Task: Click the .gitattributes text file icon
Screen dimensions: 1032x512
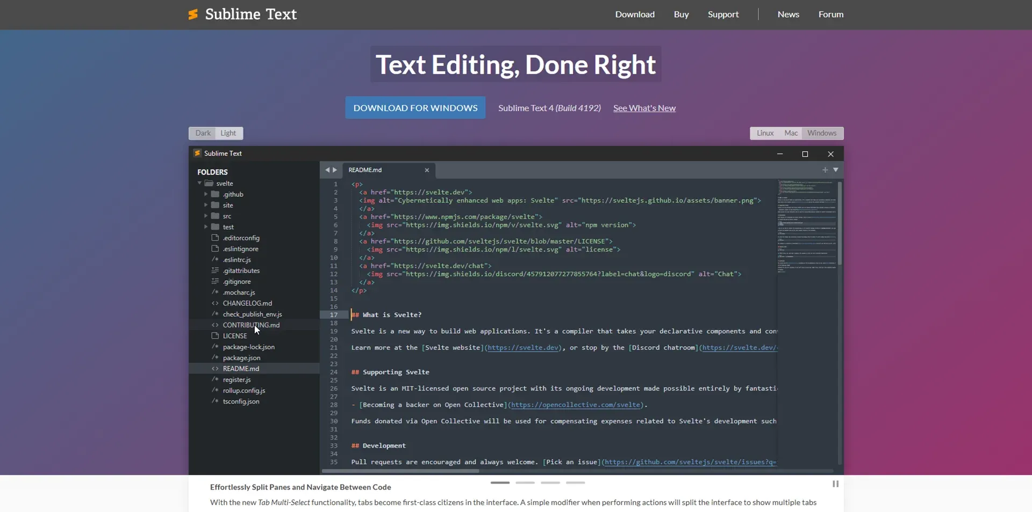Action: click(x=215, y=270)
